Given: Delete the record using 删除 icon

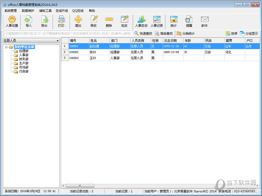Looking at the screenshot, I should (109, 21).
